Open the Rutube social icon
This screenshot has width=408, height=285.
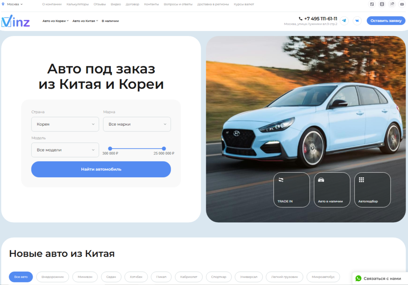[x=392, y=4]
